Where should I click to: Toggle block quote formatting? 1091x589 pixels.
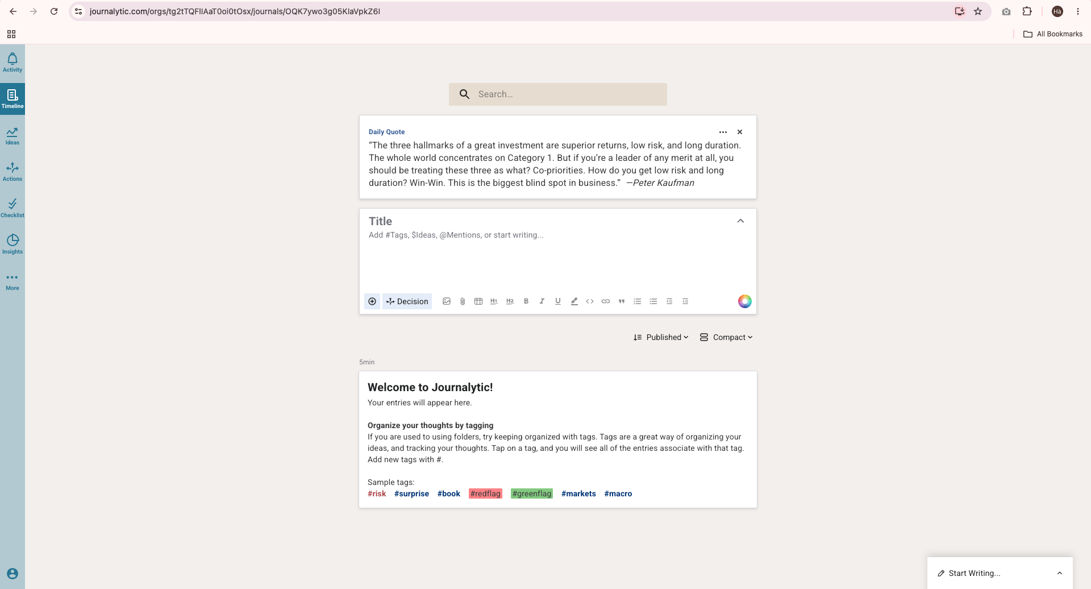pyautogui.click(x=622, y=301)
